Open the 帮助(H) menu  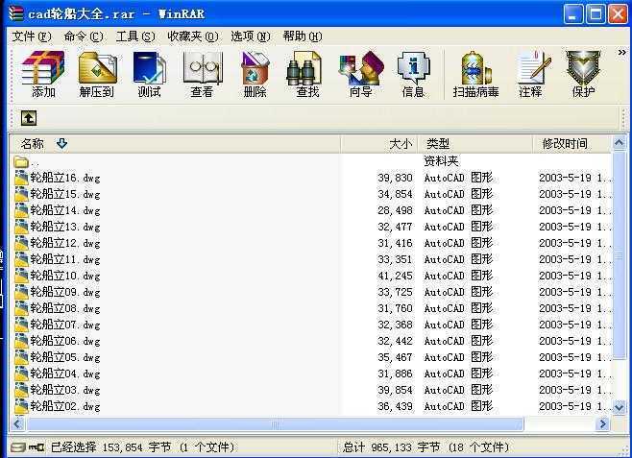tap(303, 36)
